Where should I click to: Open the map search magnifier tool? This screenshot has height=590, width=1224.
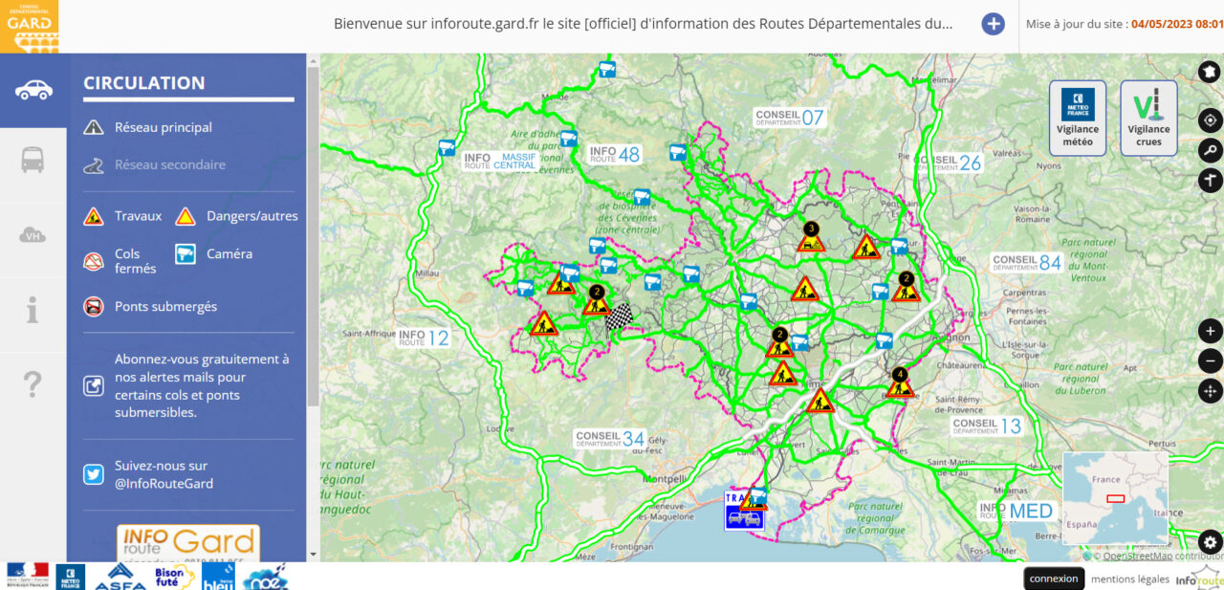(1210, 150)
